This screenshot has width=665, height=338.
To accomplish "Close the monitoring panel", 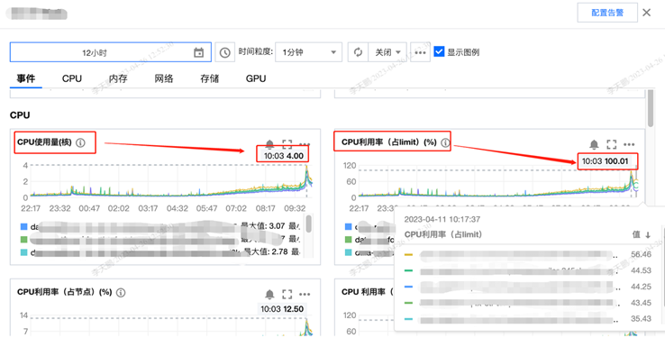I will tap(646, 13).
